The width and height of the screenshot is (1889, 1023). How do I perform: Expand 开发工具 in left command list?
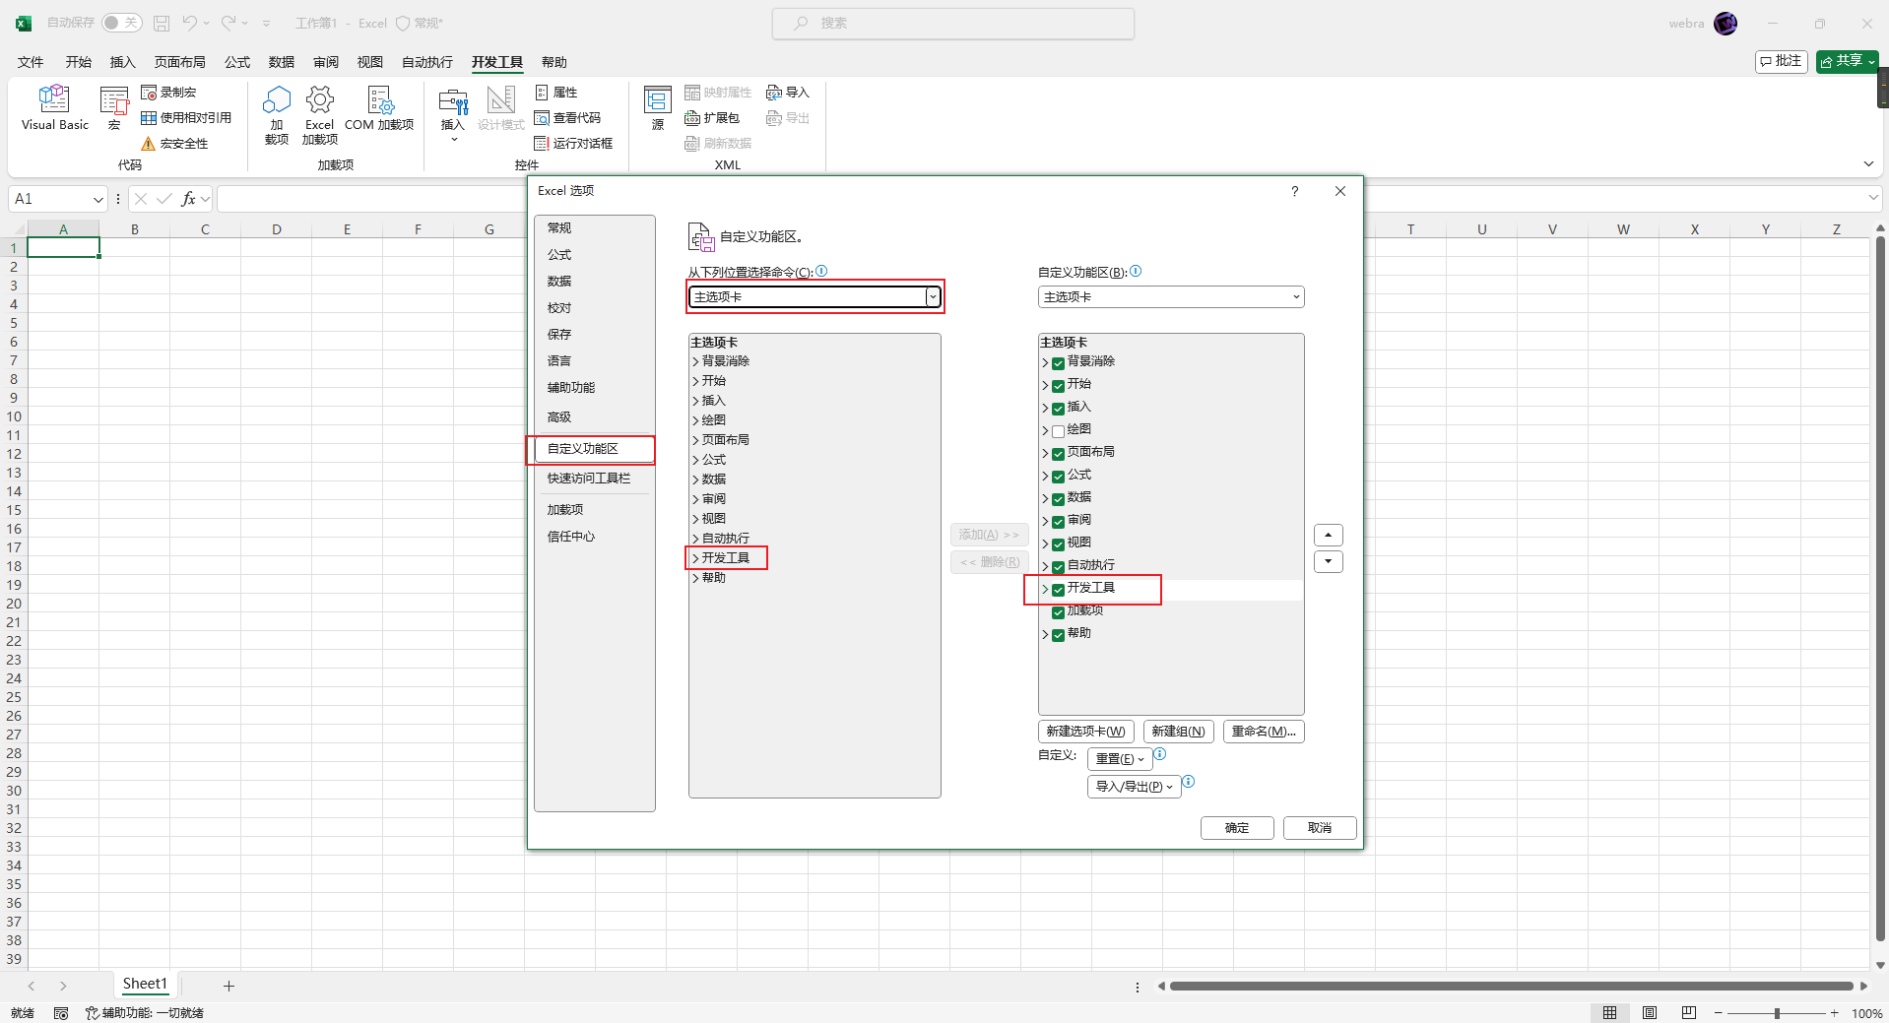(x=695, y=558)
